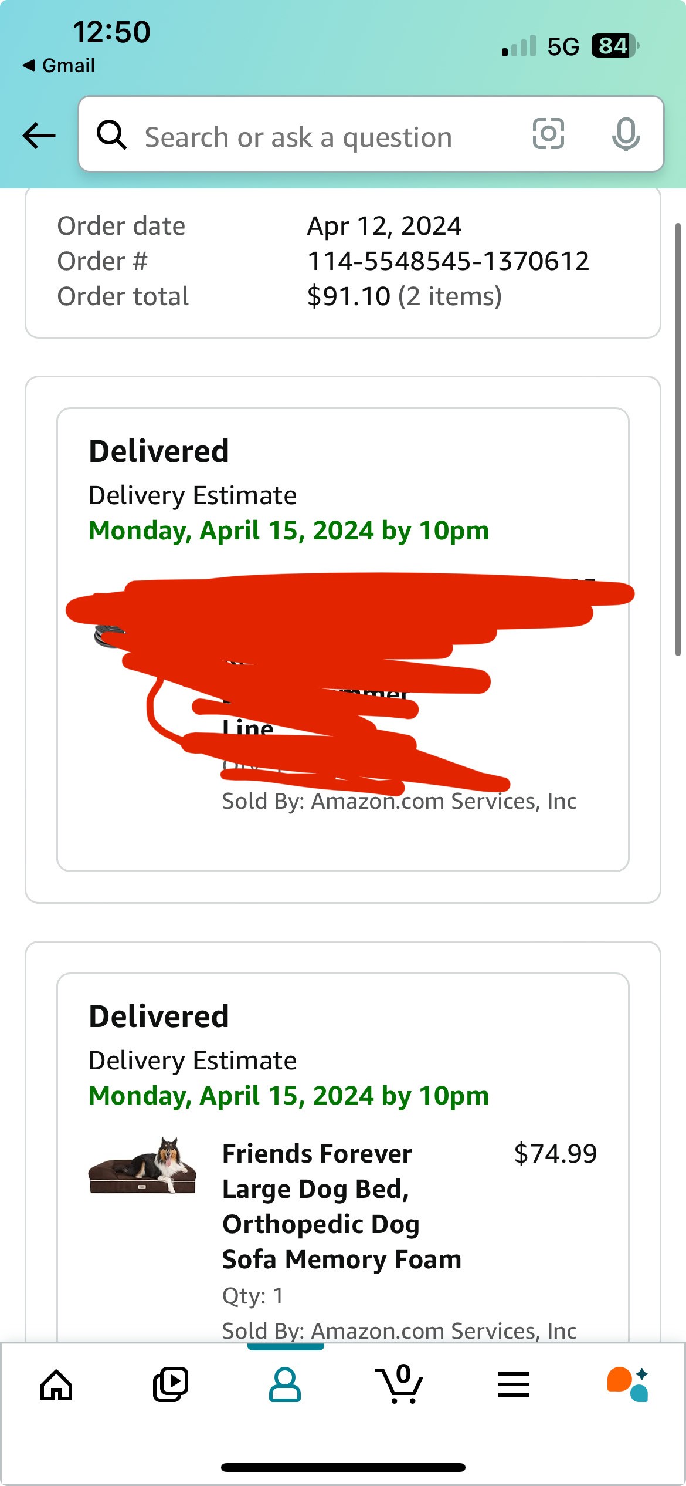Image resolution: width=686 pixels, height=1486 pixels.
Task: Tap the microphone voice search icon
Action: [626, 134]
